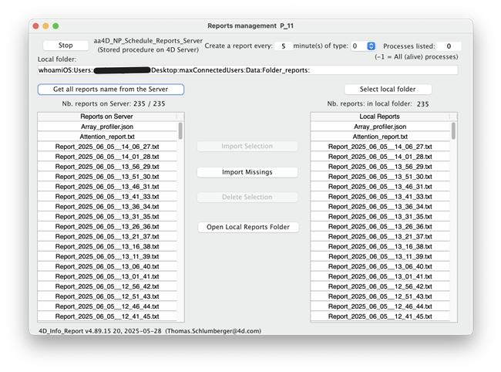Close the Reports management window
Image resolution: width=501 pixels, height=372 pixels.
point(35,25)
